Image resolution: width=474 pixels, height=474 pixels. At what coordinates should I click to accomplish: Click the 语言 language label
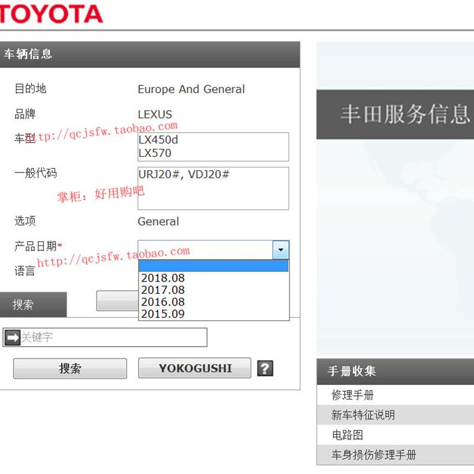25,271
